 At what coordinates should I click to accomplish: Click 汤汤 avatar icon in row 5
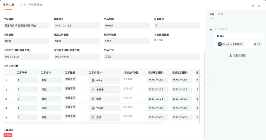[x=93, y=117]
